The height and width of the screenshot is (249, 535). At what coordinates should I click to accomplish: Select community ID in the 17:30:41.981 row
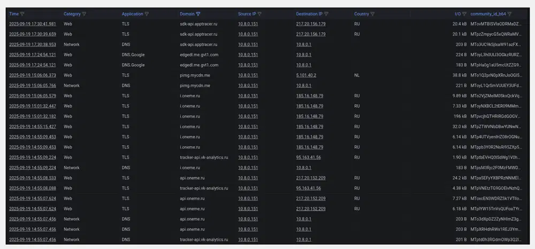pos(496,24)
